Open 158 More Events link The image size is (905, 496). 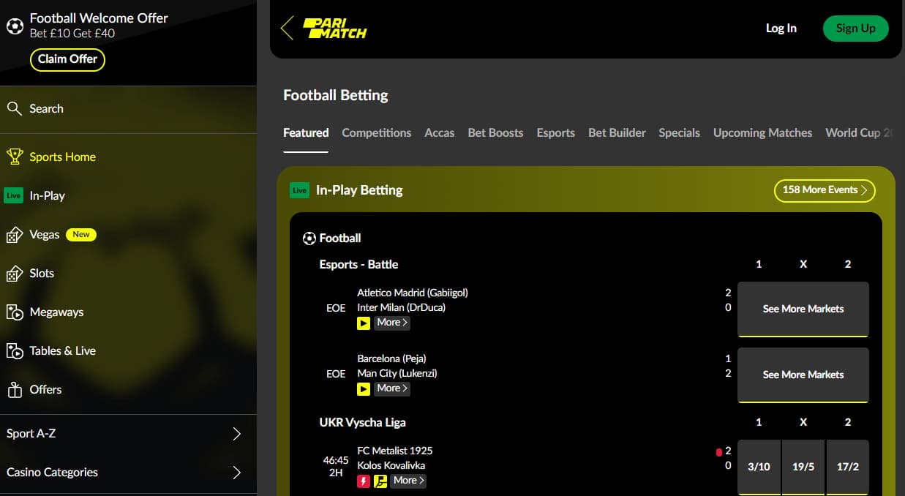click(x=825, y=190)
